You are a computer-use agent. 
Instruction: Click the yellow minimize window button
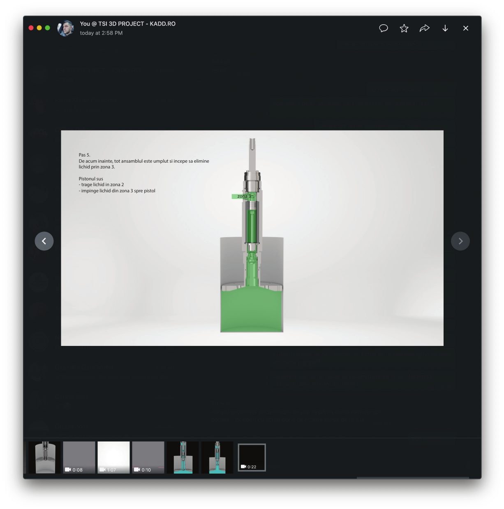coord(39,28)
